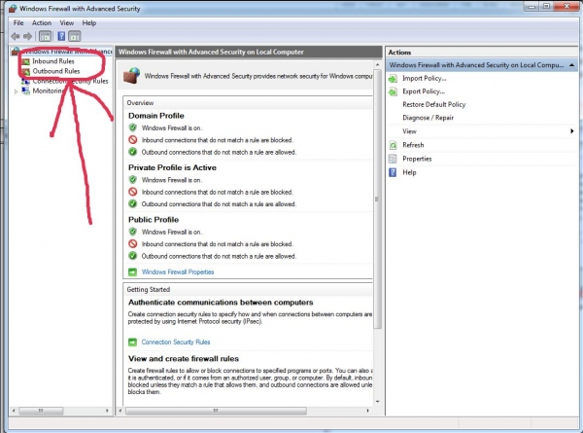Click Restore Default Policy action
Screen dimensions: 583x433
[x=434, y=105]
